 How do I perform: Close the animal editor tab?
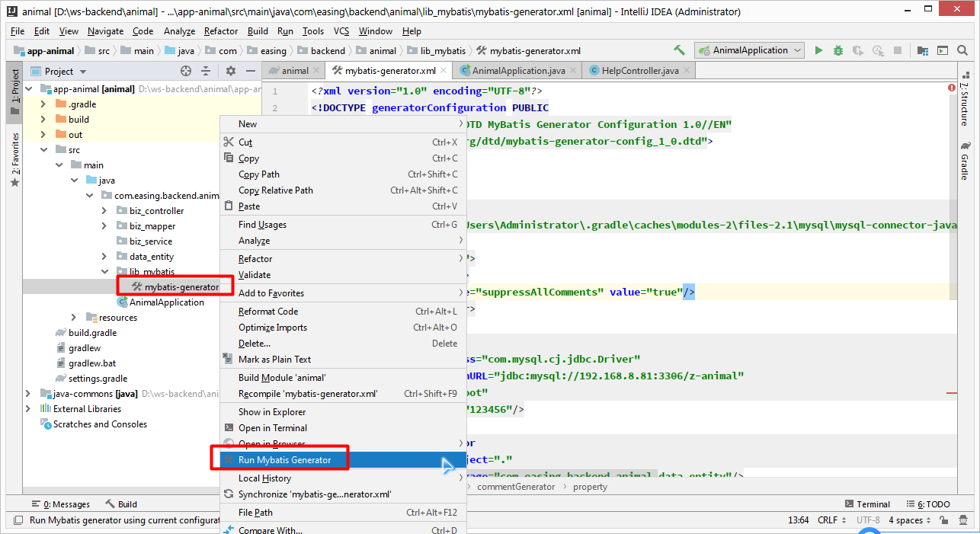tap(319, 71)
